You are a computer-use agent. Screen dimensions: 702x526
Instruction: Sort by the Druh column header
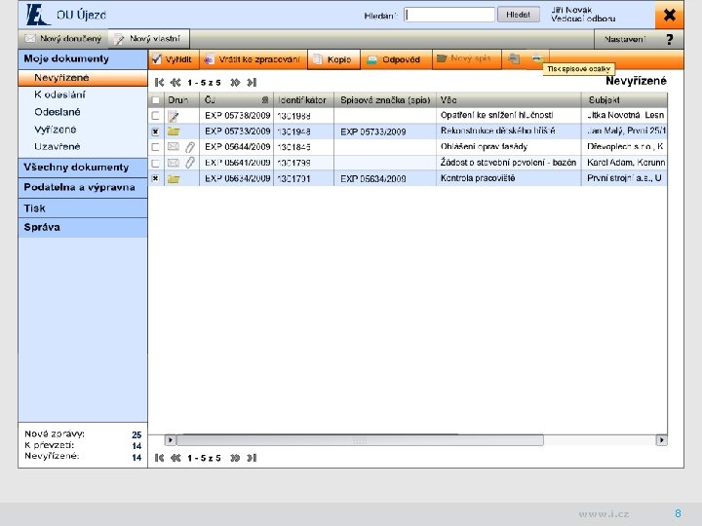tap(181, 99)
